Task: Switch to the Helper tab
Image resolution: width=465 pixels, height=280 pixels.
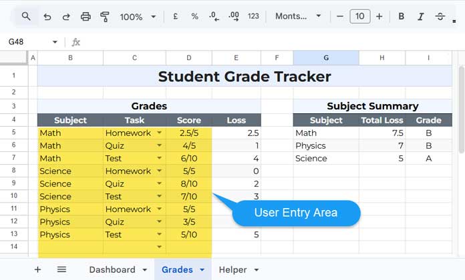Action: tap(232, 269)
